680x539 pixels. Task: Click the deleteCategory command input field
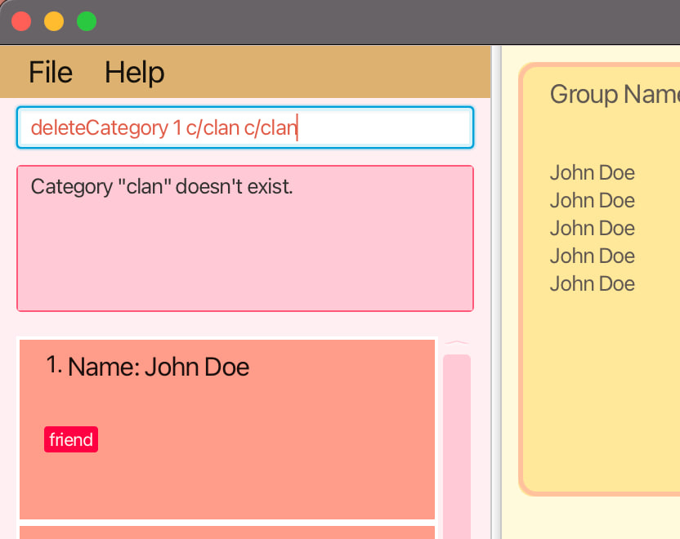pos(245,127)
